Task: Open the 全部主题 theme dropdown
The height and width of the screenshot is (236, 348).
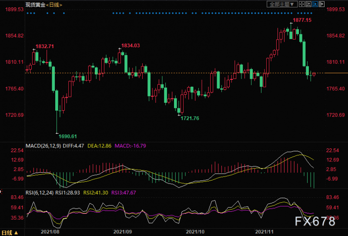Action: tap(282, 4)
